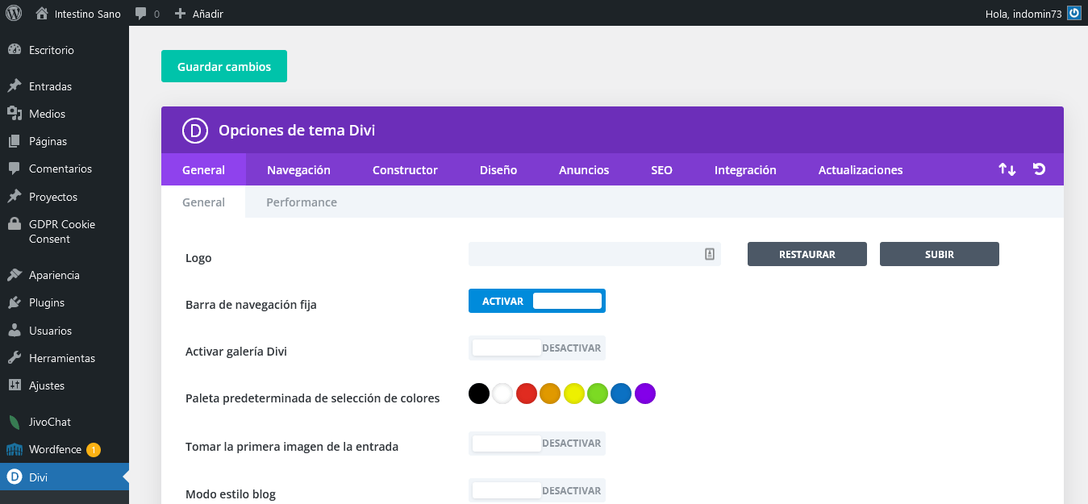Open the Performance sub-tab
Viewport: 1088px width, 504px height.
click(x=302, y=202)
